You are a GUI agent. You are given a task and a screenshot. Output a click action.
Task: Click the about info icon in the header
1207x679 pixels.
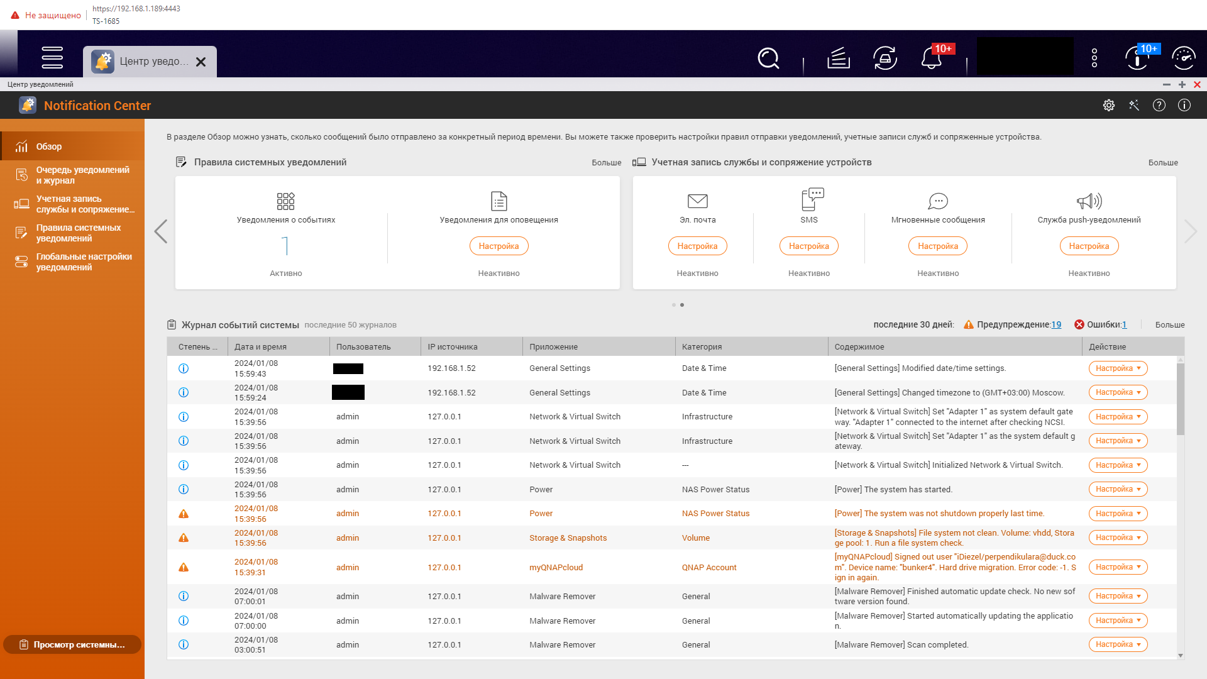[x=1184, y=106]
